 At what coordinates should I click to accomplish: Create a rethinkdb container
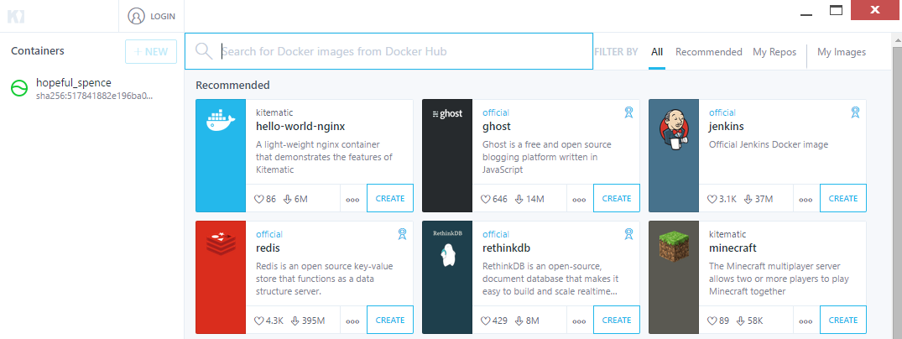tap(617, 320)
